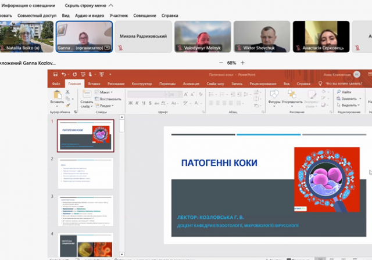Image resolution: width=372 pixels, height=260 pixels.
Task: Click the Paste (Вставить) clipboard icon
Action: [x=56, y=95]
